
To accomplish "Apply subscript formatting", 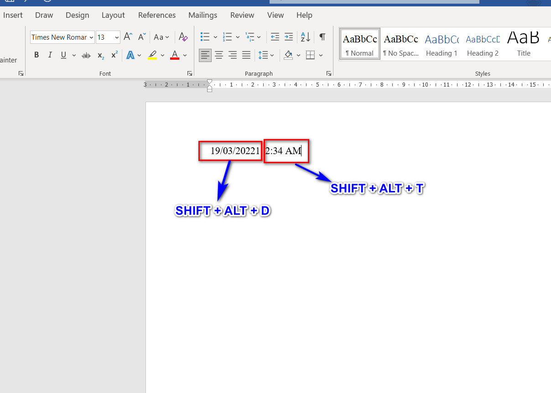I will pos(100,55).
